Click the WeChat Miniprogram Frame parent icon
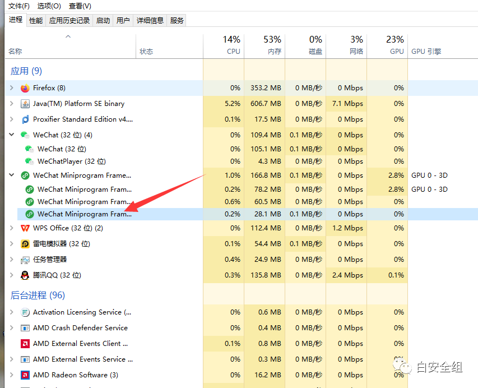The width and height of the screenshot is (478, 388). pos(25,175)
